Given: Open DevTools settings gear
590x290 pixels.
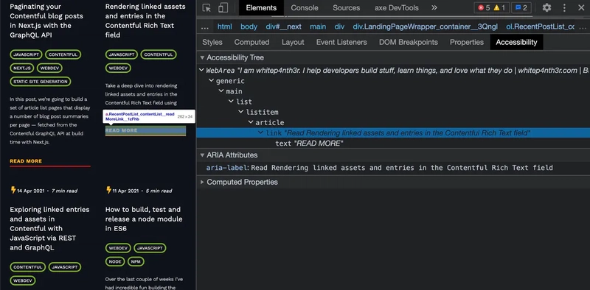Looking at the screenshot, I should pyautogui.click(x=546, y=7).
